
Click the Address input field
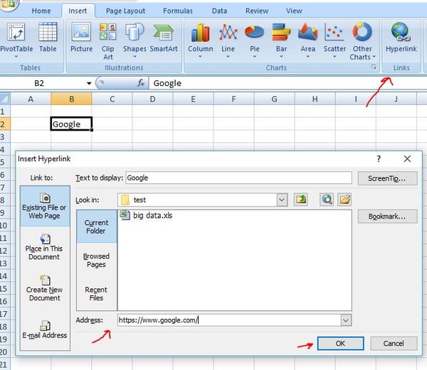pos(229,320)
